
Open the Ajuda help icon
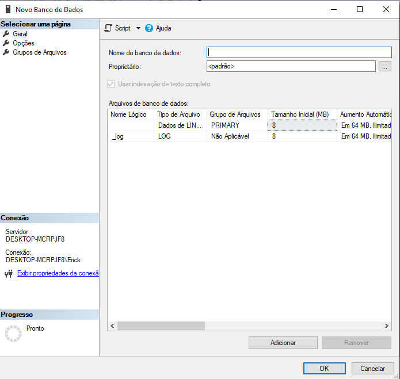pos(149,28)
